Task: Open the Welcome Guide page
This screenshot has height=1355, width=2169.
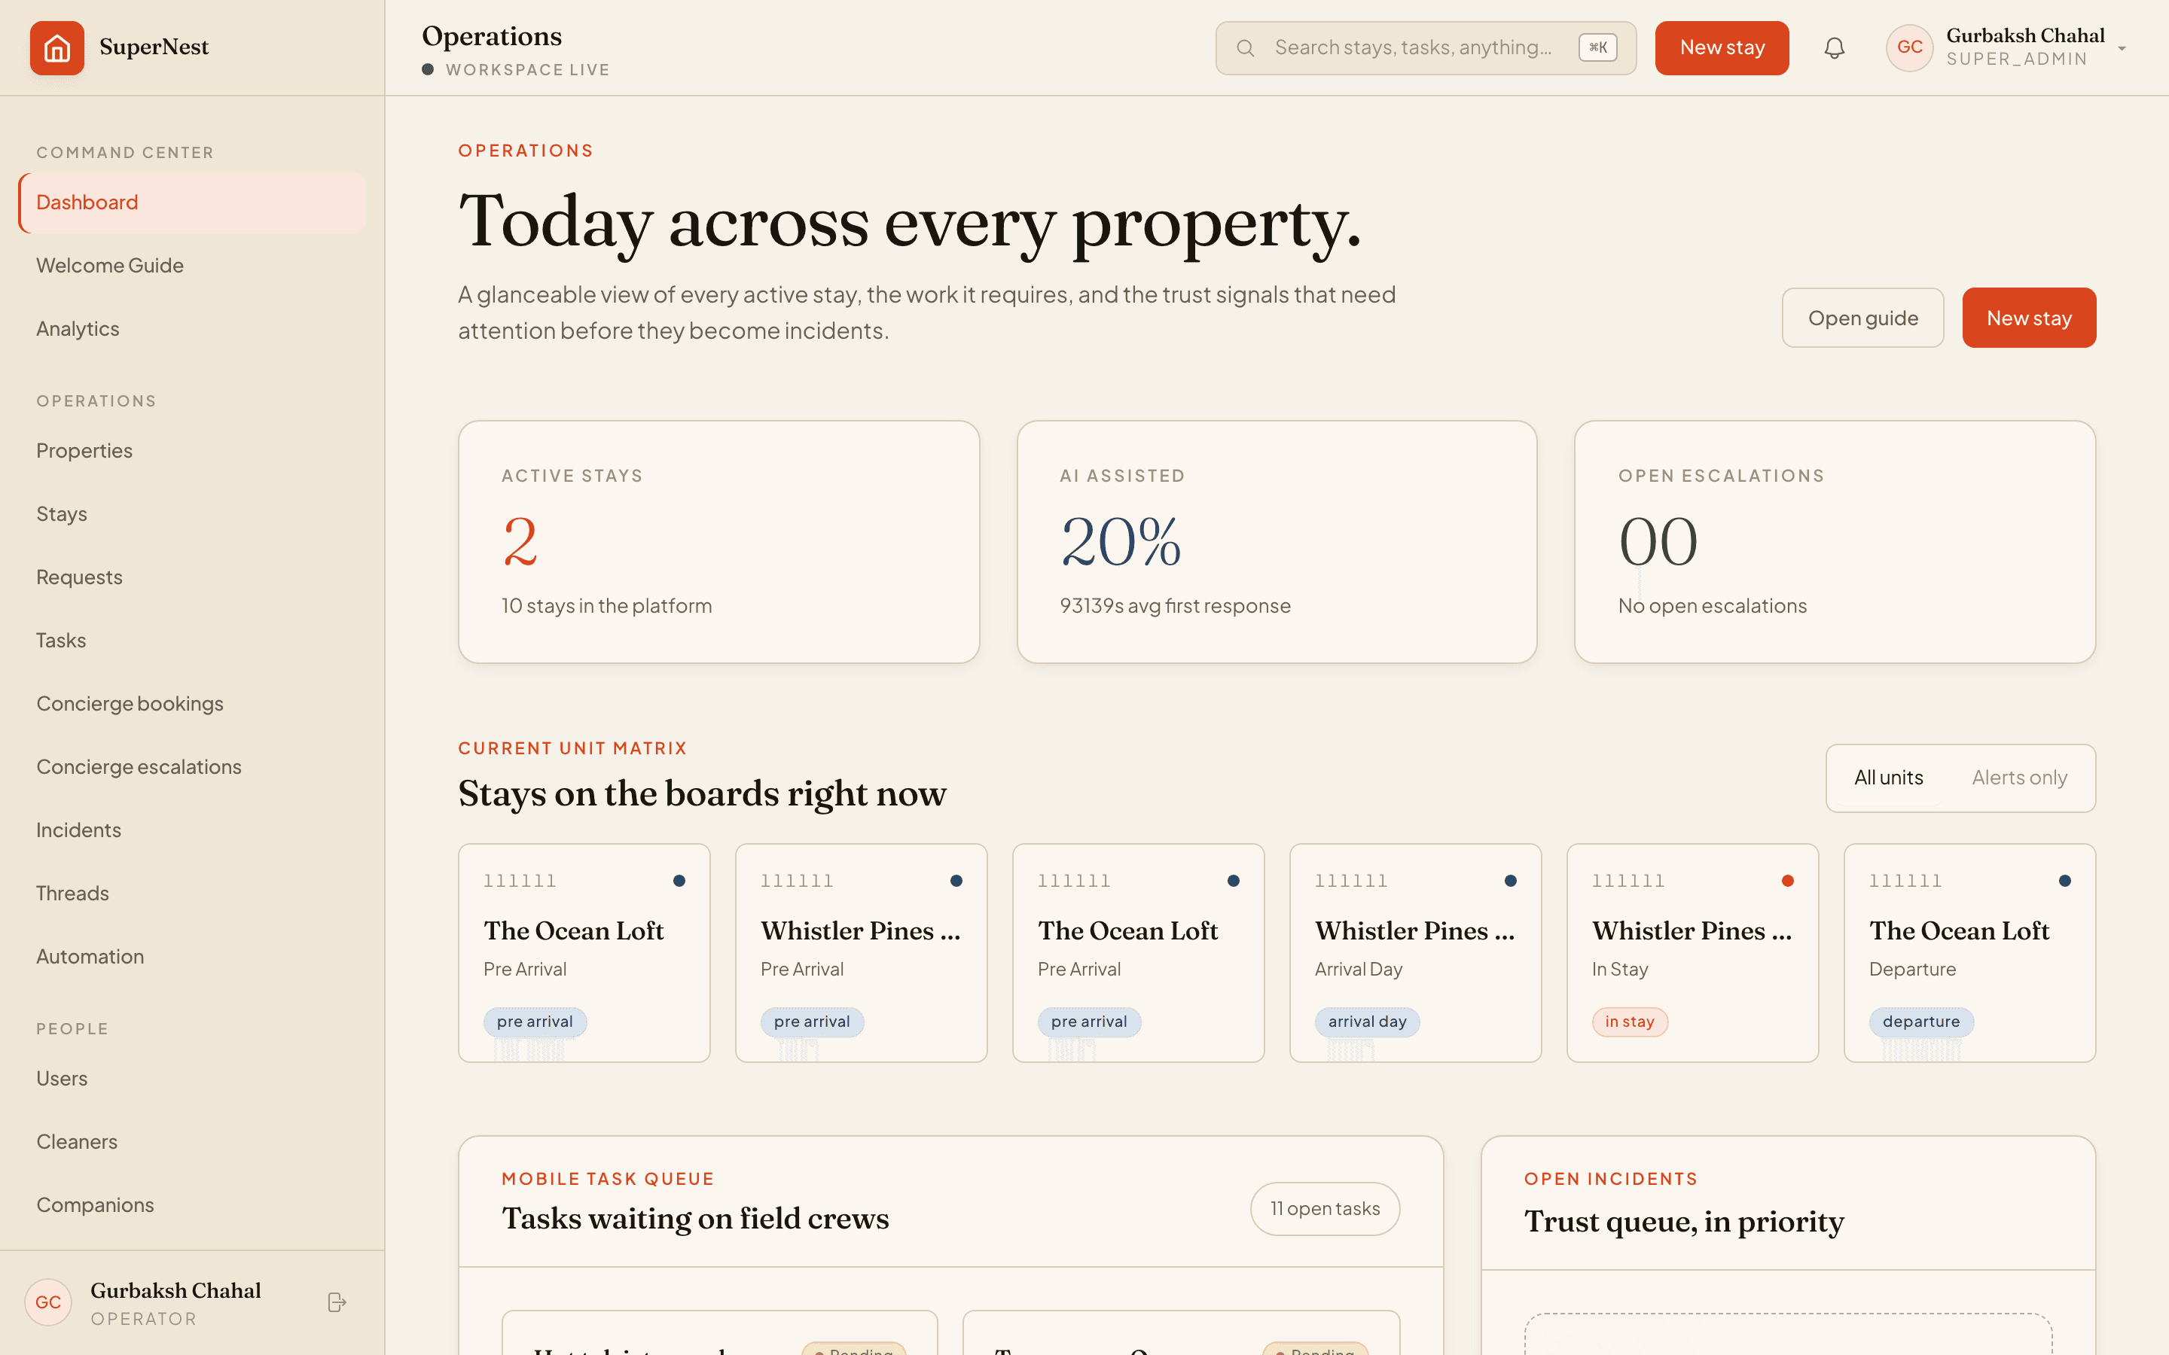Action: pyautogui.click(x=192, y=265)
